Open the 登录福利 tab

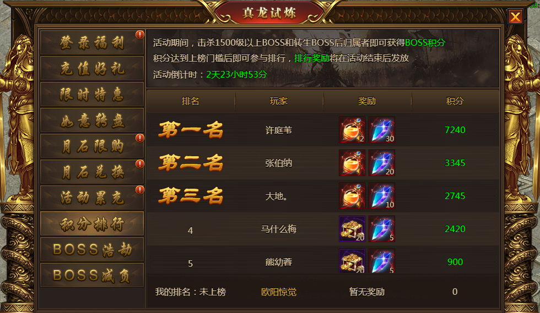pos(92,43)
